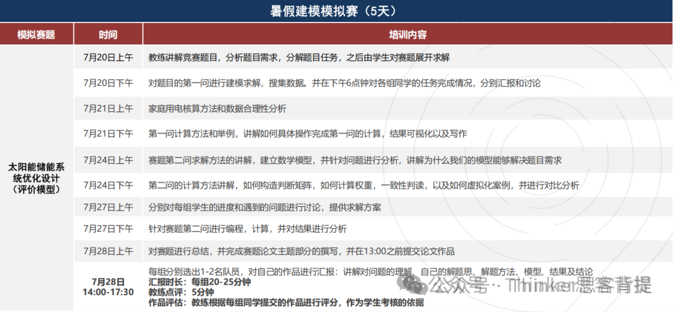The image size is (673, 312).
Task: Click the line starting 作品评估：教练根据
Action: click(x=286, y=303)
